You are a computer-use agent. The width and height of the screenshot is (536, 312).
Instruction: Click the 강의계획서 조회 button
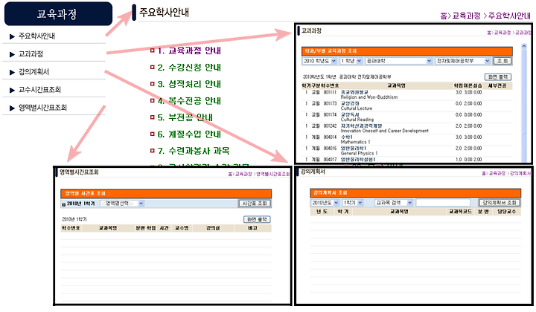(x=499, y=203)
